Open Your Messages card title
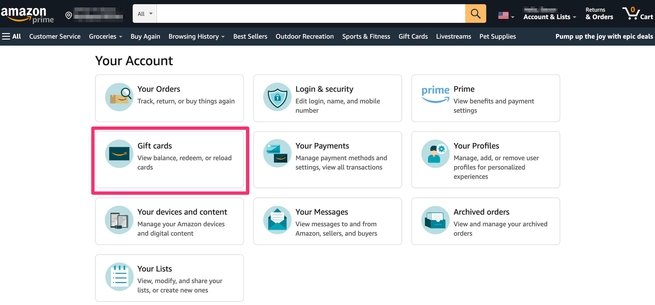Image resolution: width=655 pixels, height=305 pixels. point(322,212)
